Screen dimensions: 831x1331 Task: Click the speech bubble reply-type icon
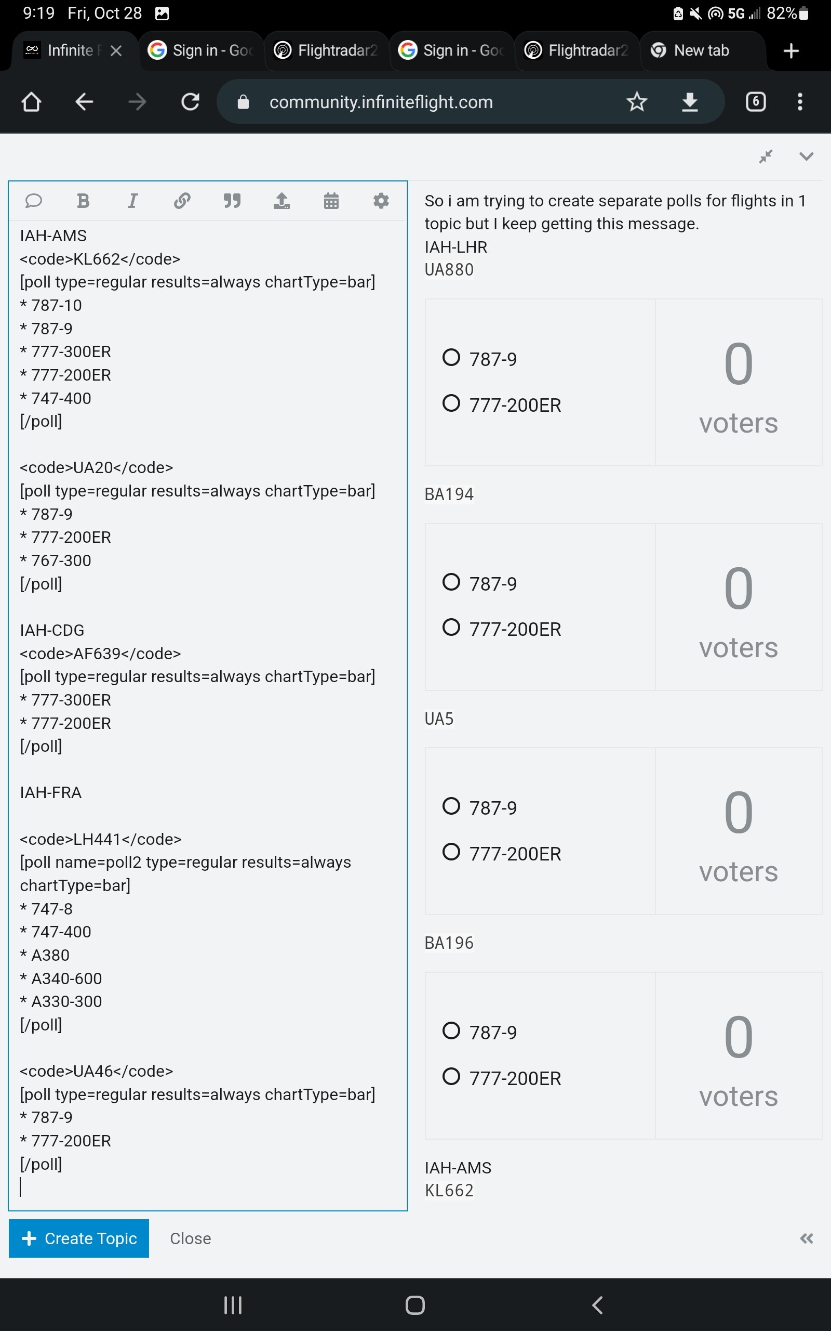[x=34, y=201]
